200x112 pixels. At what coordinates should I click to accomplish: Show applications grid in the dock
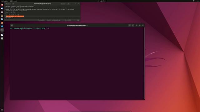click(2, 110)
